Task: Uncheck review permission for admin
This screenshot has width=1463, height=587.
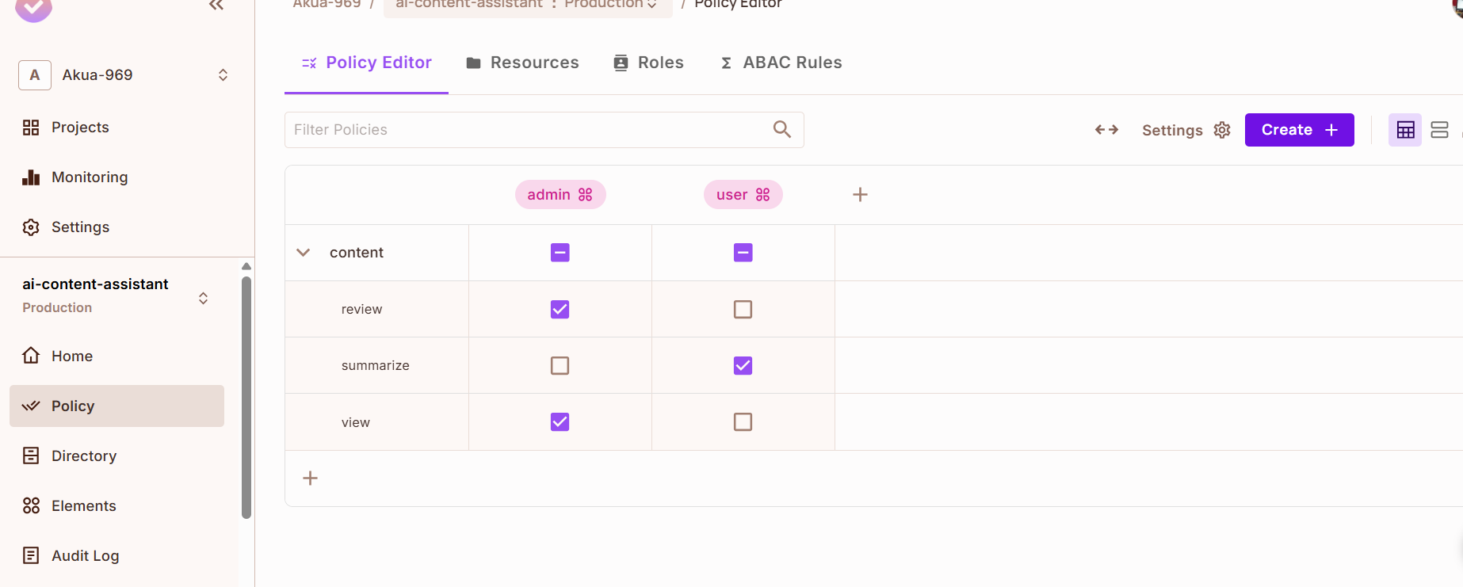Action: (x=560, y=310)
